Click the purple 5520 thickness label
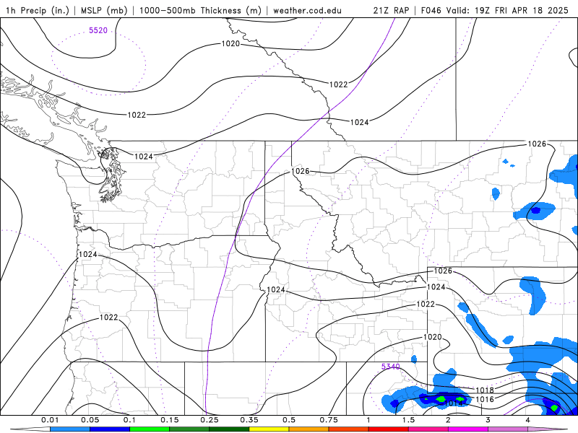This screenshot has width=578, height=433. [x=98, y=30]
